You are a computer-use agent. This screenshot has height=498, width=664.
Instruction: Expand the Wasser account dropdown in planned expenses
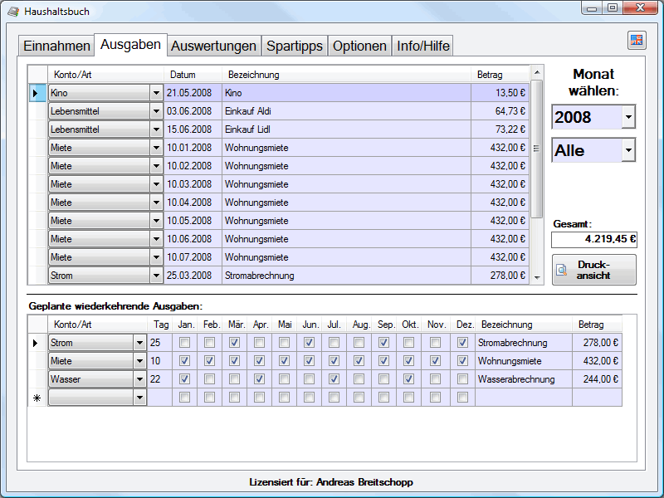click(x=139, y=379)
